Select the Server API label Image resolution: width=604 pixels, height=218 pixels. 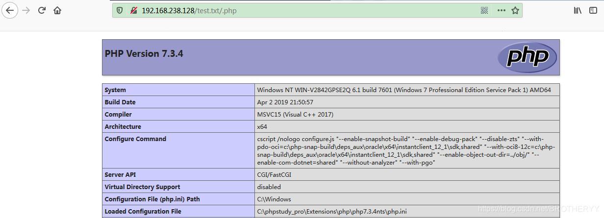coord(122,175)
